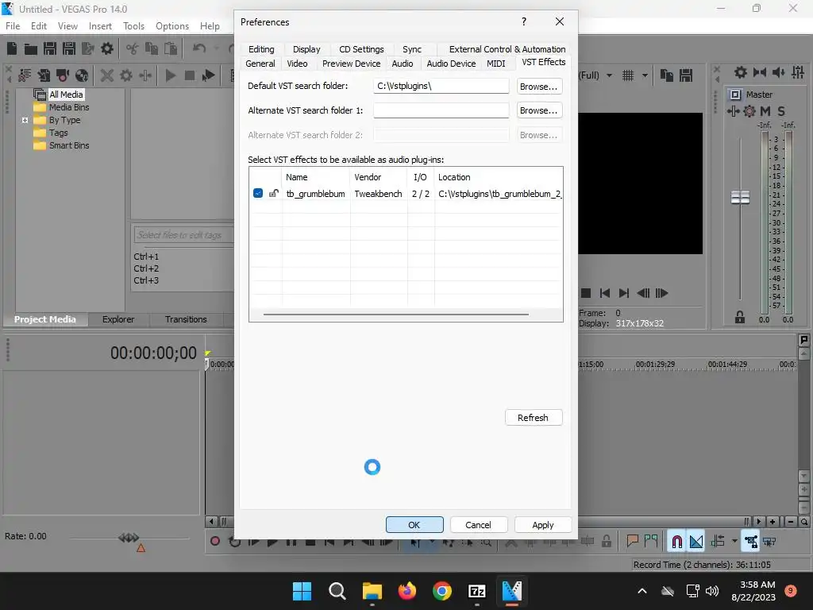Switch to the Editing tab in Preferences
The width and height of the screenshot is (813, 610).
[x=261, y=49]
